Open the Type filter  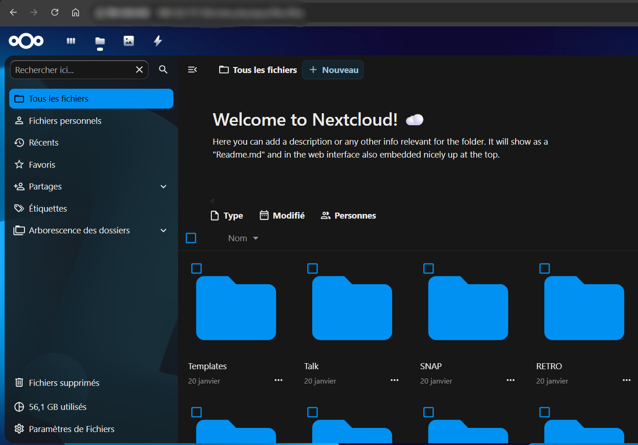(227, 216)
